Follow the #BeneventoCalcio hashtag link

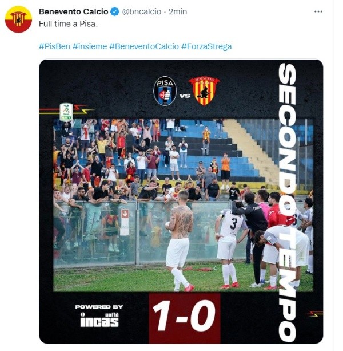tap(144, 46)
